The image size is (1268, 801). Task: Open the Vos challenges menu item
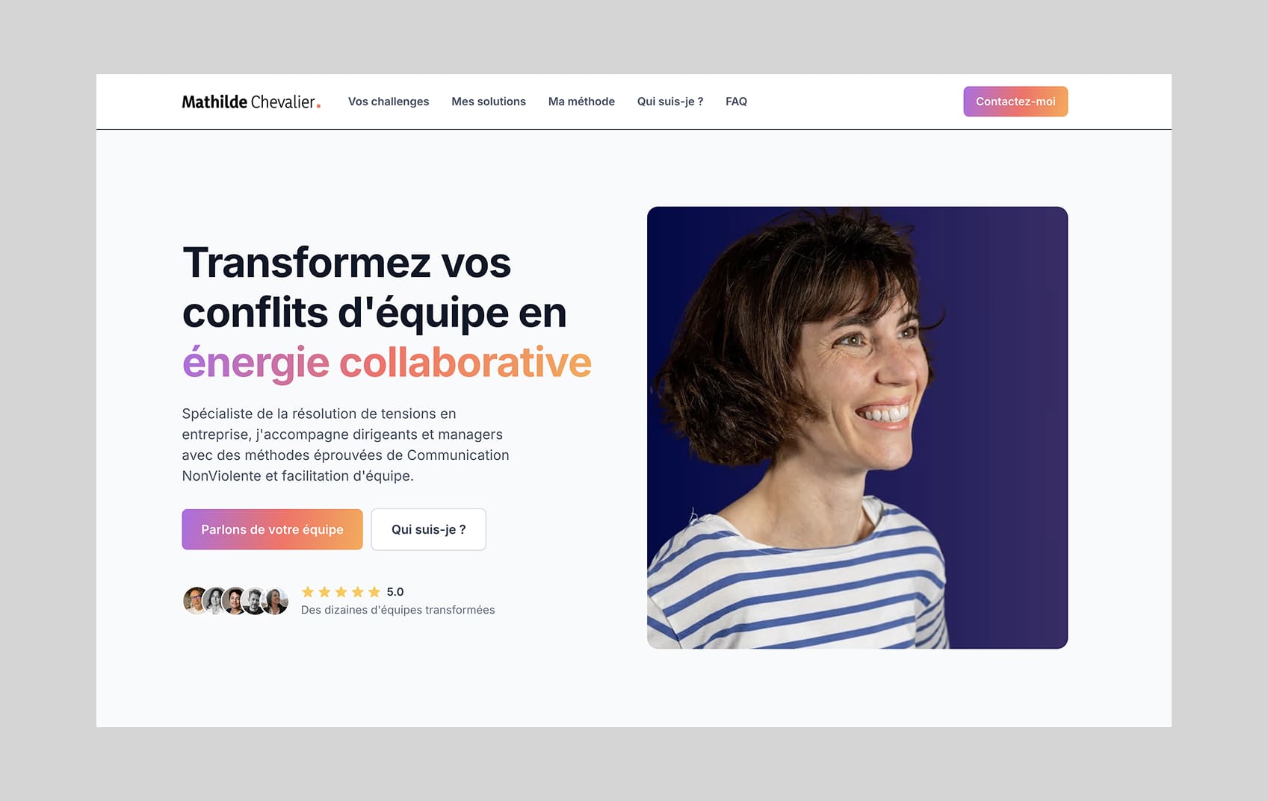tap(389, 102)
